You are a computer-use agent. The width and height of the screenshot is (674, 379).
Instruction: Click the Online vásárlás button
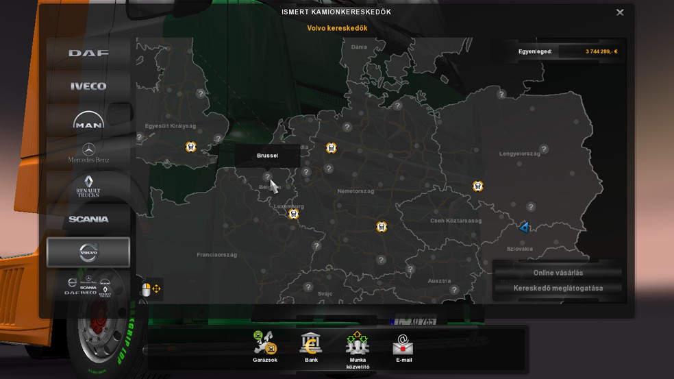pos(558,273)
